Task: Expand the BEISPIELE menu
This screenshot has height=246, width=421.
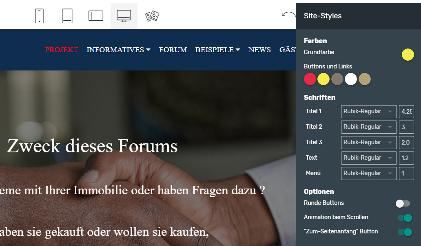Action: (217, 50)
